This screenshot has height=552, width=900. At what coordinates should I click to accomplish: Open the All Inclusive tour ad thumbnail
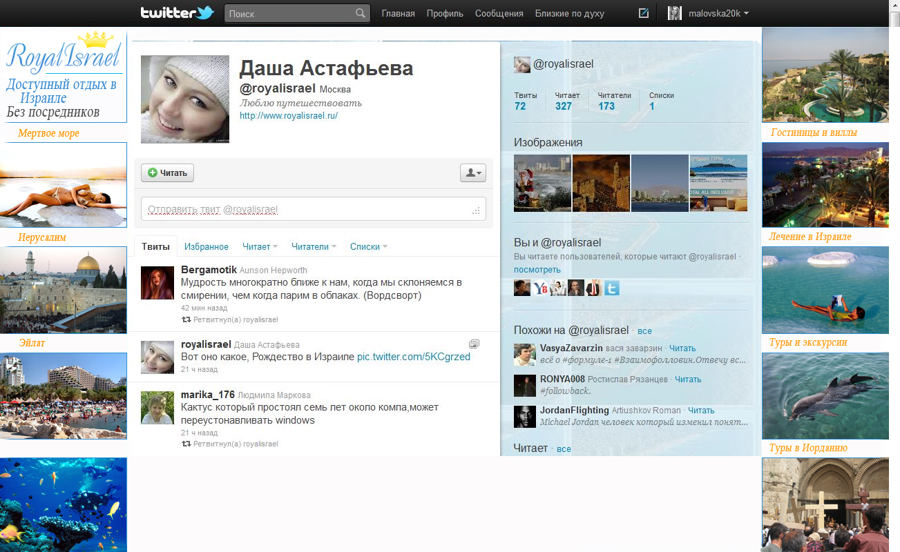pos(718,183)
